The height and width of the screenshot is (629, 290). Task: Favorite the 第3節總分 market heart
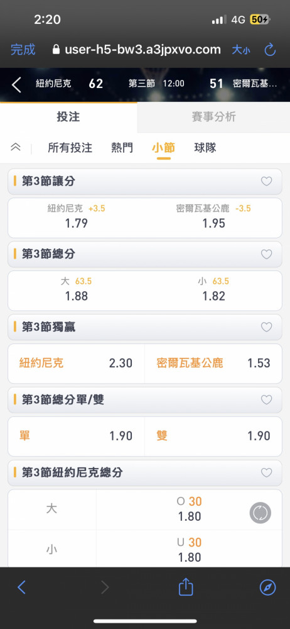click(266, 254)
